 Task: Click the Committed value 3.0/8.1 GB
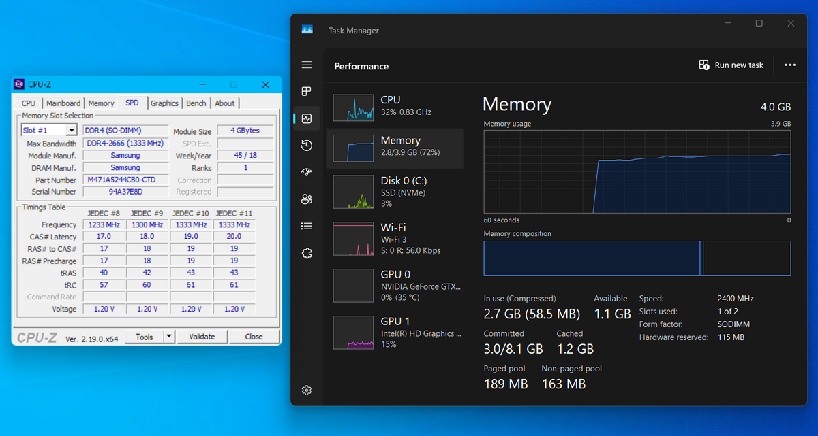tap(513, 349)
